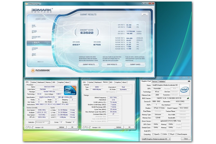Toggle the PhysX checkbox in GPU-Z
The height and width of the screenshot is (144, 216).
pos(169,134)
